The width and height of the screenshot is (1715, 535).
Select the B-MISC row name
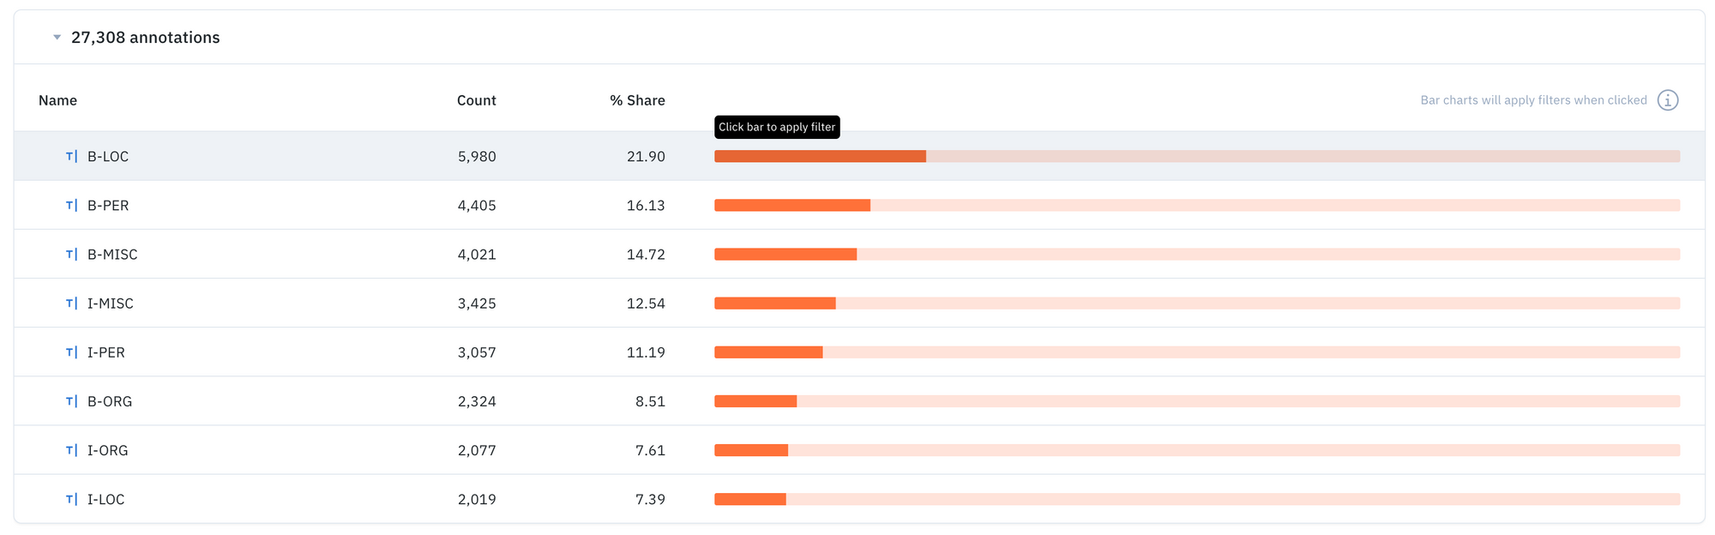point(112,254)
